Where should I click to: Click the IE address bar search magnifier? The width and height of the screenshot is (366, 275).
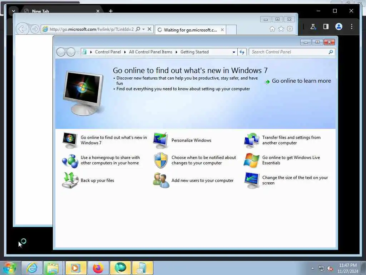pos(138,29)
